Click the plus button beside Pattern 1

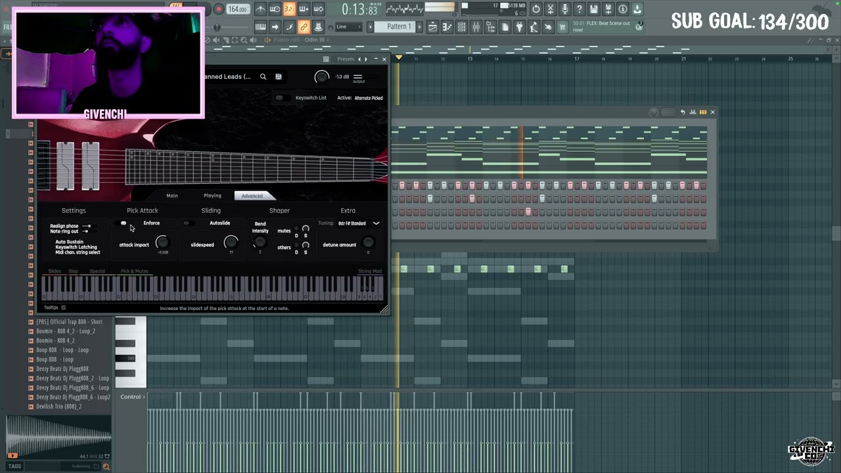pyautogui.click(x=419, y=27)
